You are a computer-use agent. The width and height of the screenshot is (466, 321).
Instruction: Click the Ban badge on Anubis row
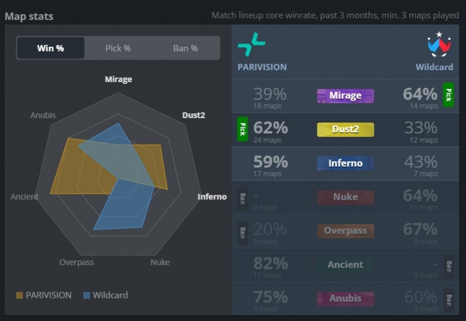tap(448, 299)
